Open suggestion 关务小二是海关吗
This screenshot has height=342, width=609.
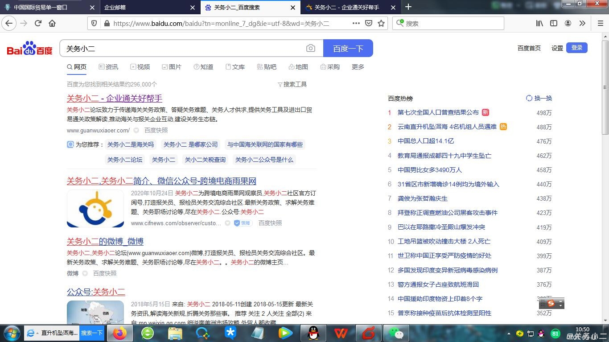(x=131, y=144)
